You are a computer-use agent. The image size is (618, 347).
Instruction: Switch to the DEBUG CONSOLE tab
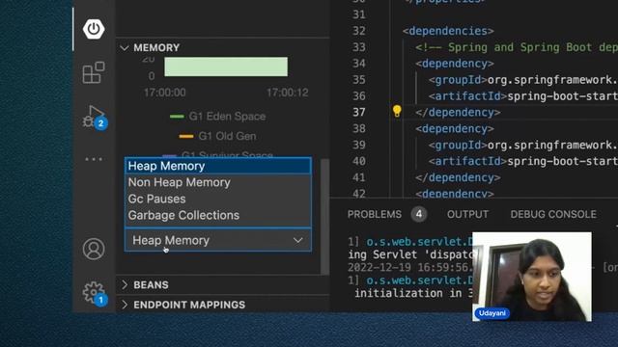coord(553,214)
